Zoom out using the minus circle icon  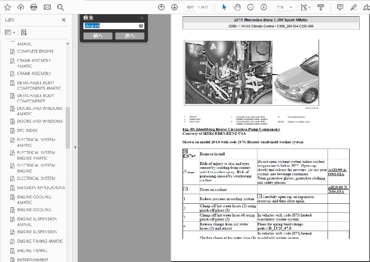click(x=250, y=7)
